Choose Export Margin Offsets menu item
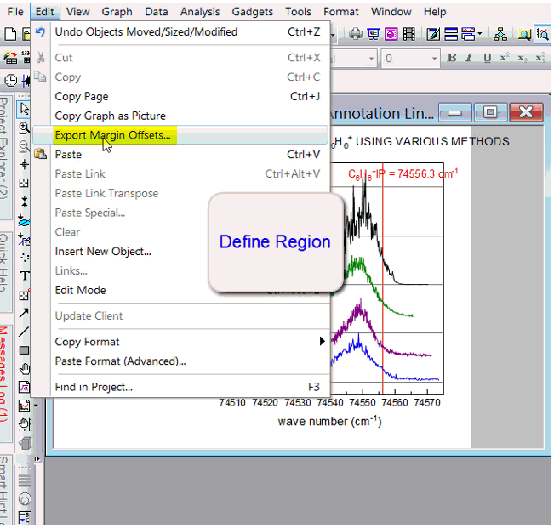554x528 pixels. tap(180, 135)
